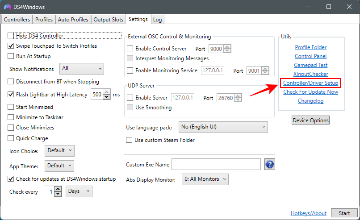Open the Profiles tab

click(x=44, y=20)
